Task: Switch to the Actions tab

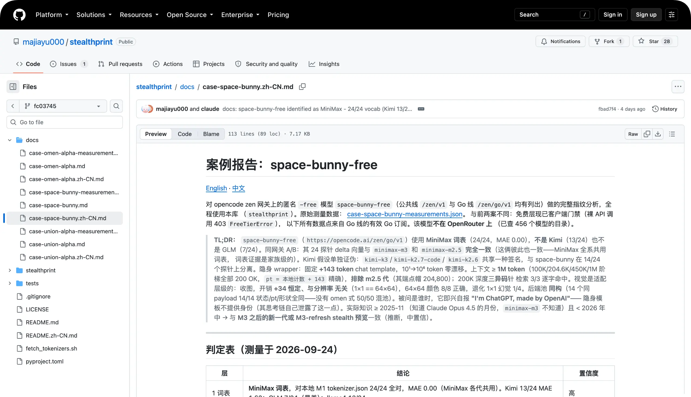Action: coord(168,64)
